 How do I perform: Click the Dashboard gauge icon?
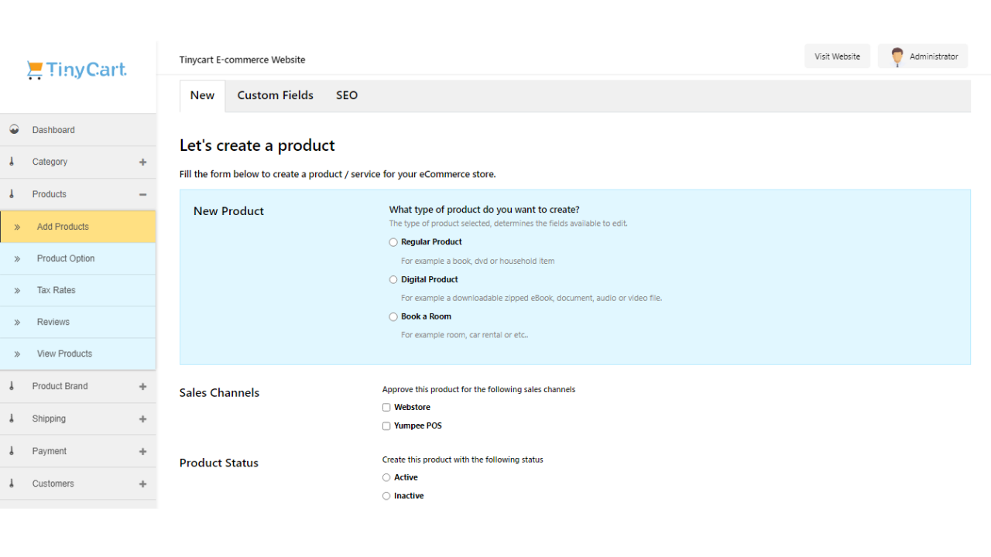[x=14, y=129]
